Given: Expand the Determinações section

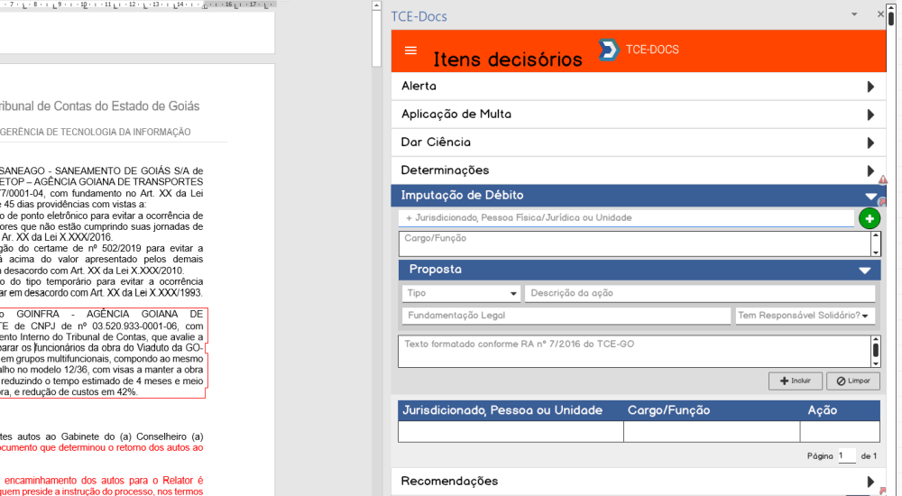Looking at the screenshot, I should click(x=870, y=170).
